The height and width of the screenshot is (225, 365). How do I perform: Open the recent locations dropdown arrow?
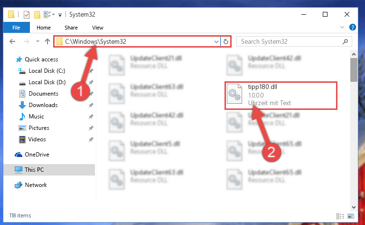click(x=37, y=41)
